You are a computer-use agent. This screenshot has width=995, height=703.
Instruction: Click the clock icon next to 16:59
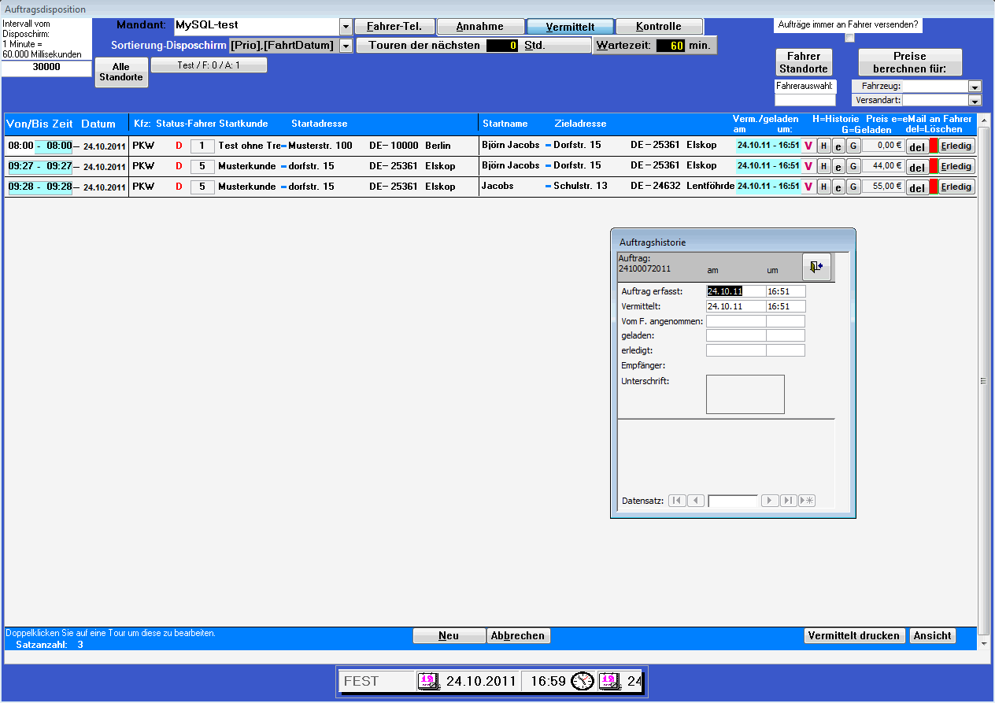tap(583, 681)
